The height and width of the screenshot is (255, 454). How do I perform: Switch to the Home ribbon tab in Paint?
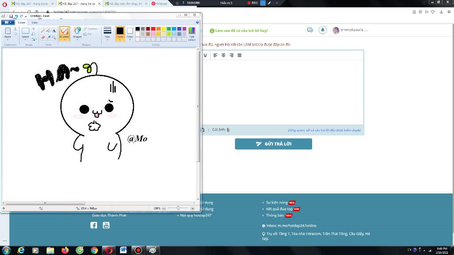click(21, 22)
